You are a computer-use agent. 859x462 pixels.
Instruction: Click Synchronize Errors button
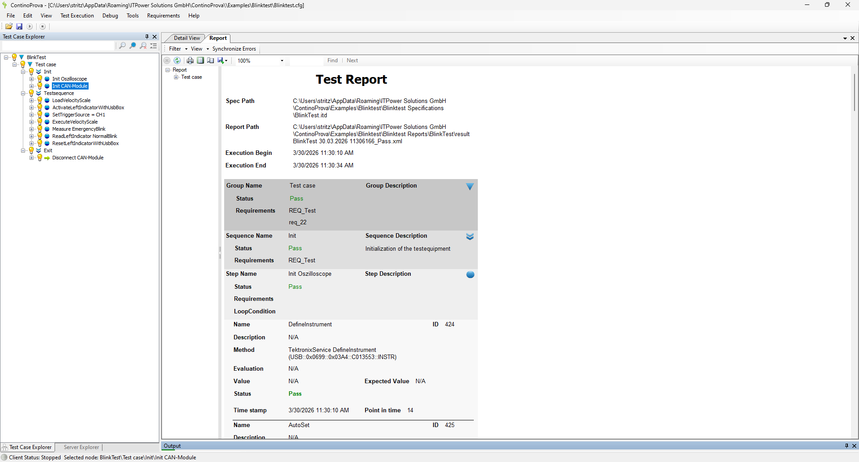click(234, 49)
